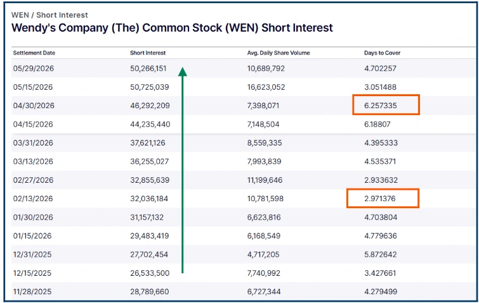The width and height of the screenshot is (479, 303).
Task: Select days to cover 6.257335
Action: (x=380, y=106)
